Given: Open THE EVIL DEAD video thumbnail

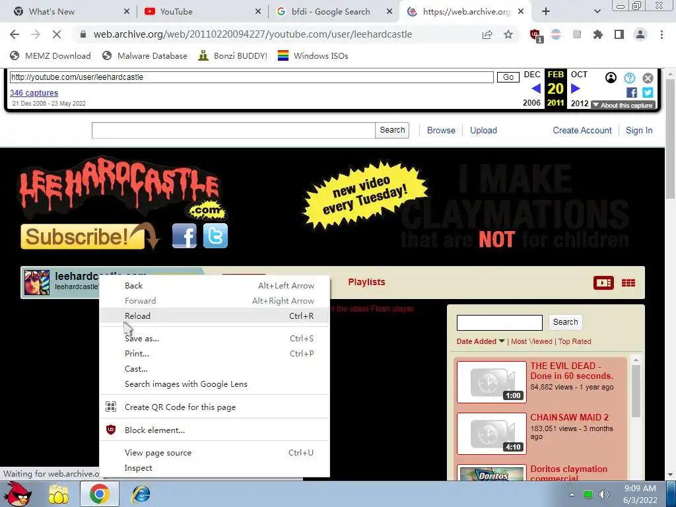Looking at the screenshot, I should click(491, 382).
